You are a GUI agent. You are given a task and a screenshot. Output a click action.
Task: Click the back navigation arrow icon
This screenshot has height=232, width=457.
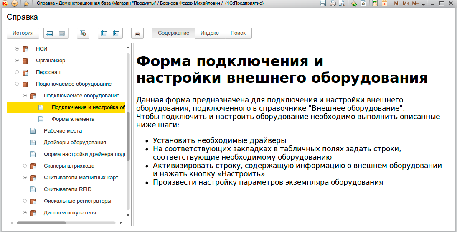pos(50,33)
